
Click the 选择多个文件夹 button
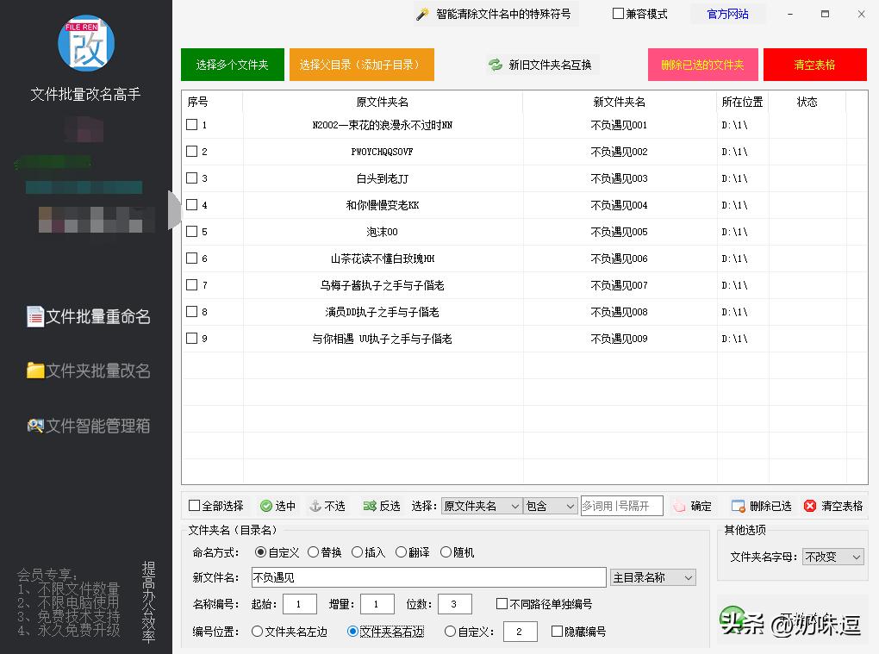232,64
